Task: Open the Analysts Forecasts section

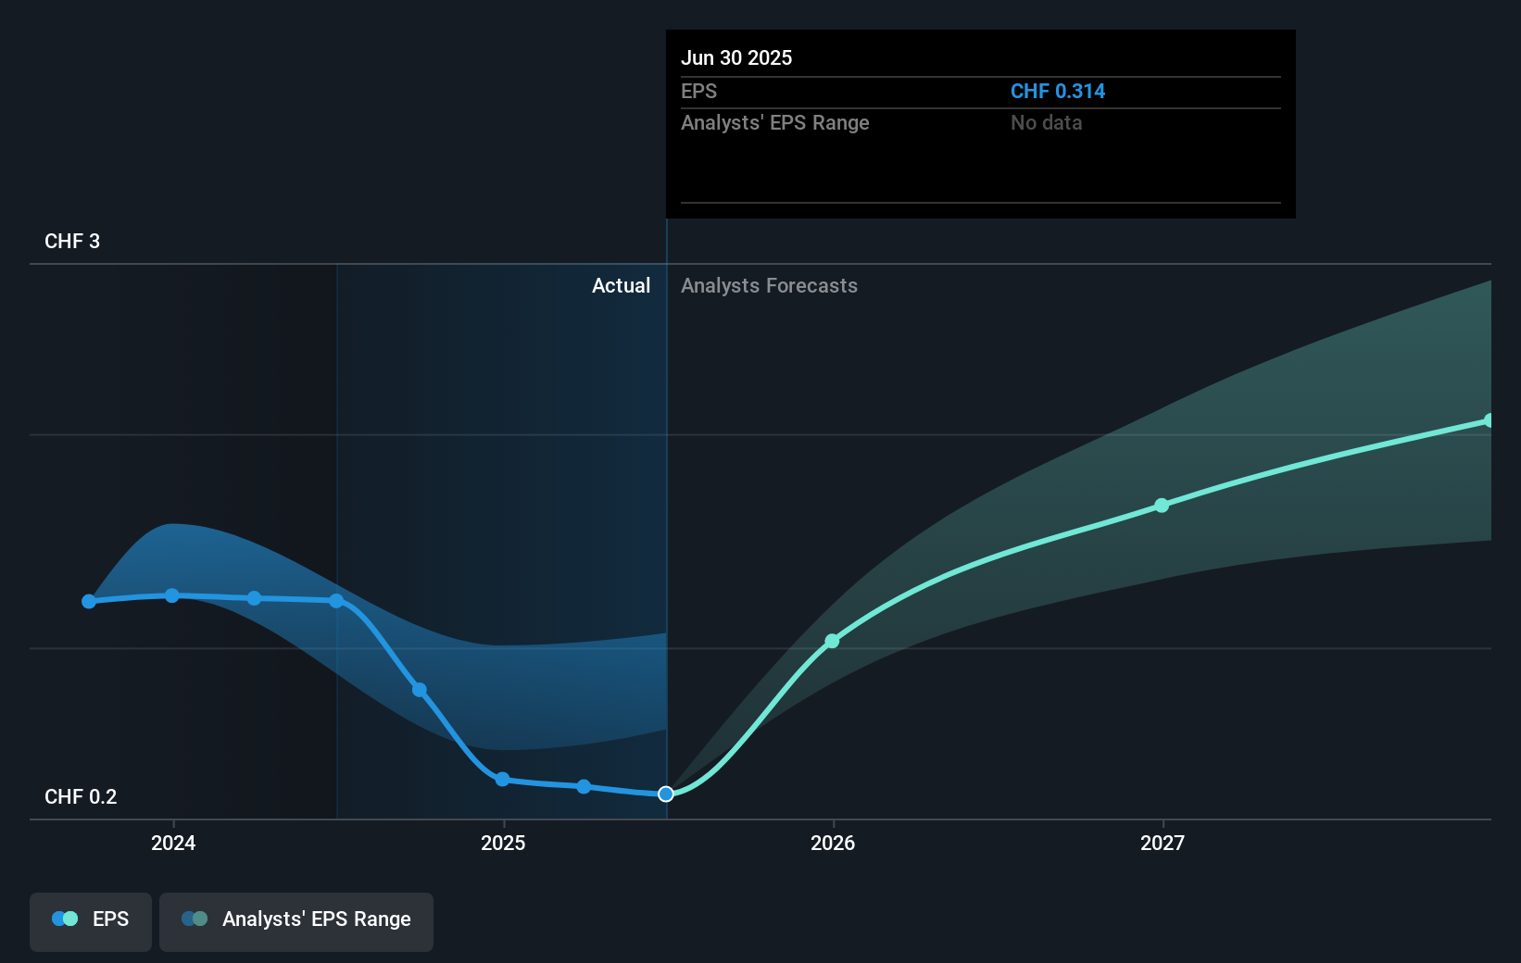Action: 769,285
